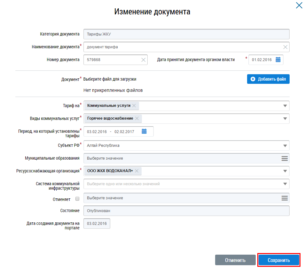Toggle the 'Отменяет' checkbox
Viewport: 304px width, 270px height.
point(77,199)
